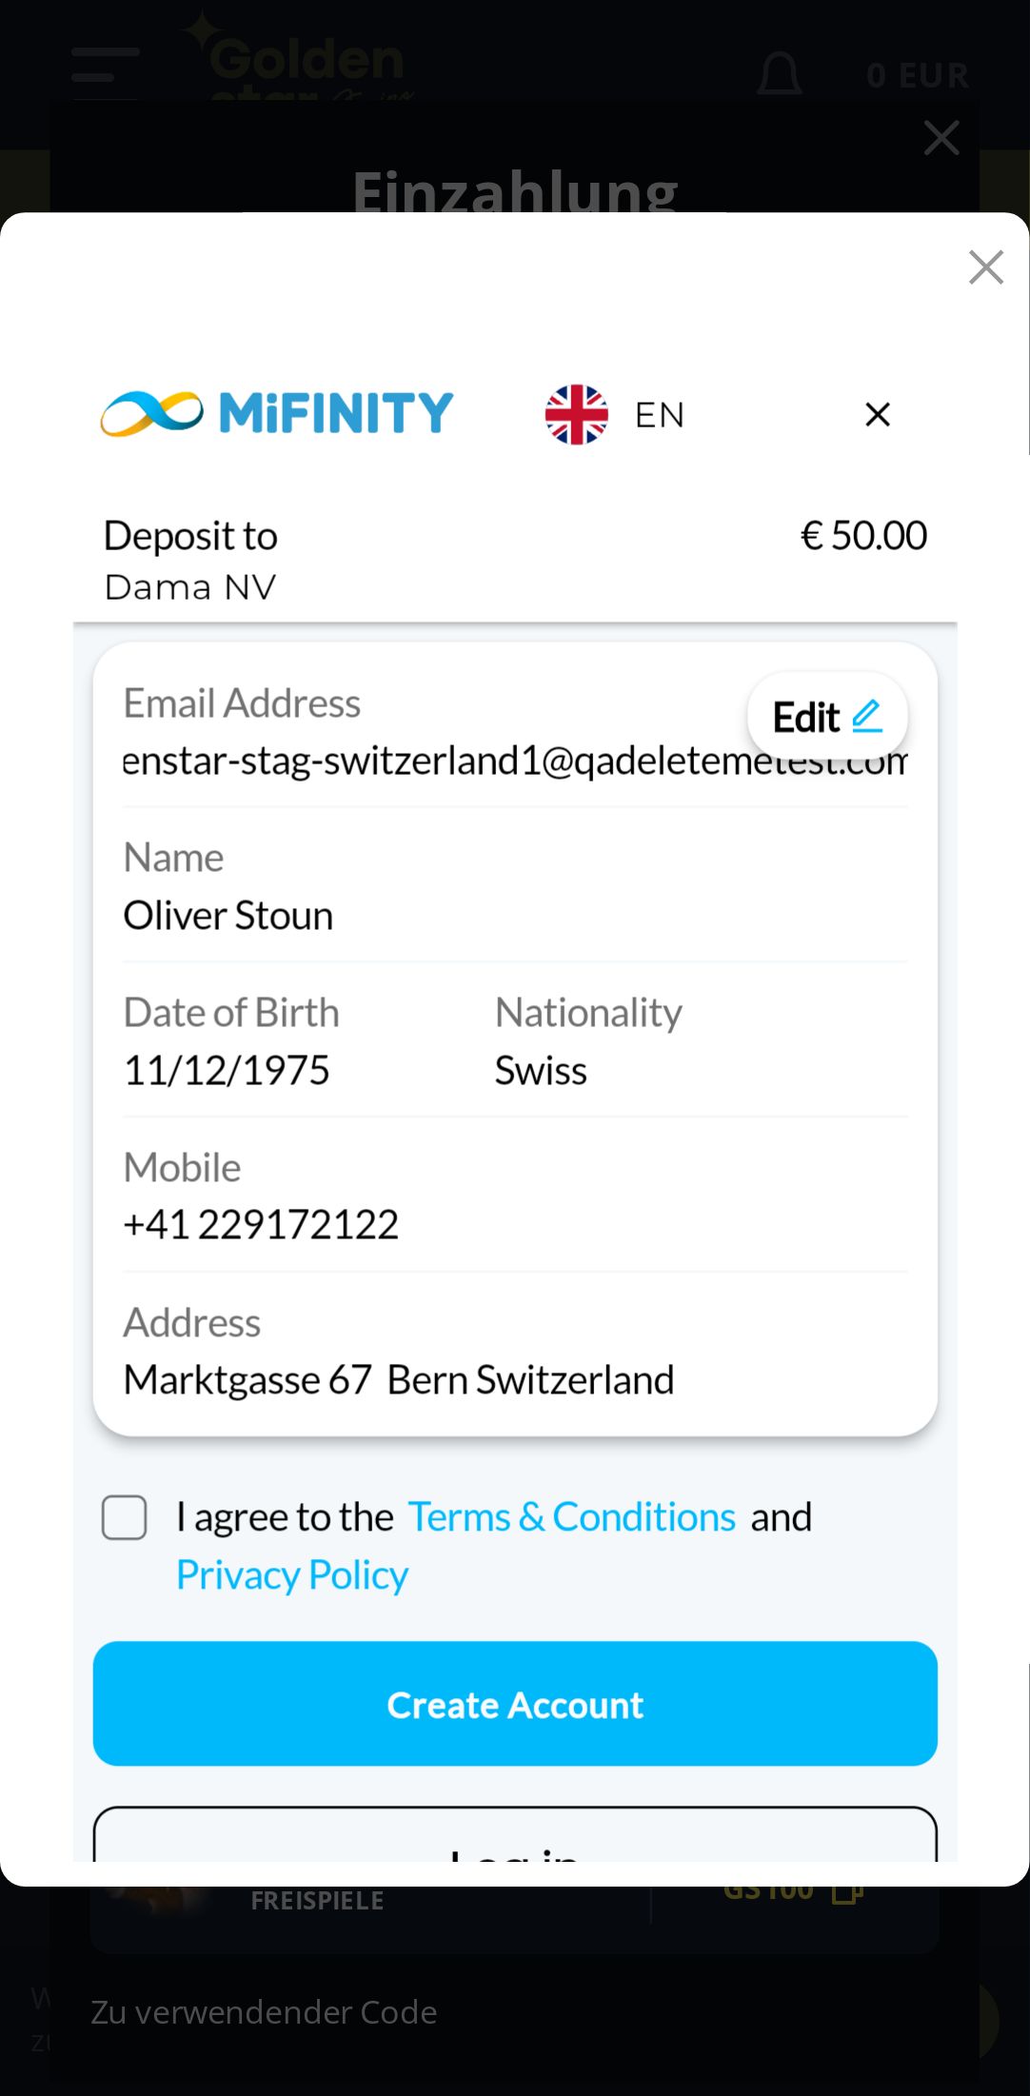Click the 0 EUR balance in header
This screenshot has height=2096, width=1030.
point(918,75)
